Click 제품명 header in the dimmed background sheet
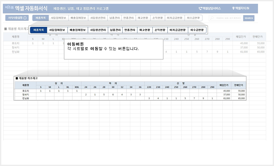This screenshot has height=166, width=274. click(15, 37)
